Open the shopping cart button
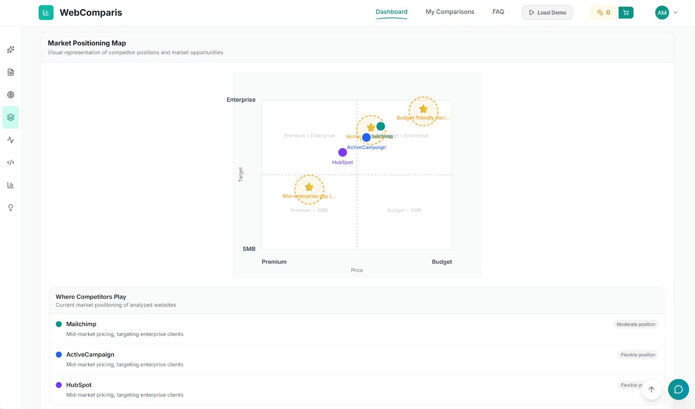Viewport: 695px width, 409px height. coord(625,13)
